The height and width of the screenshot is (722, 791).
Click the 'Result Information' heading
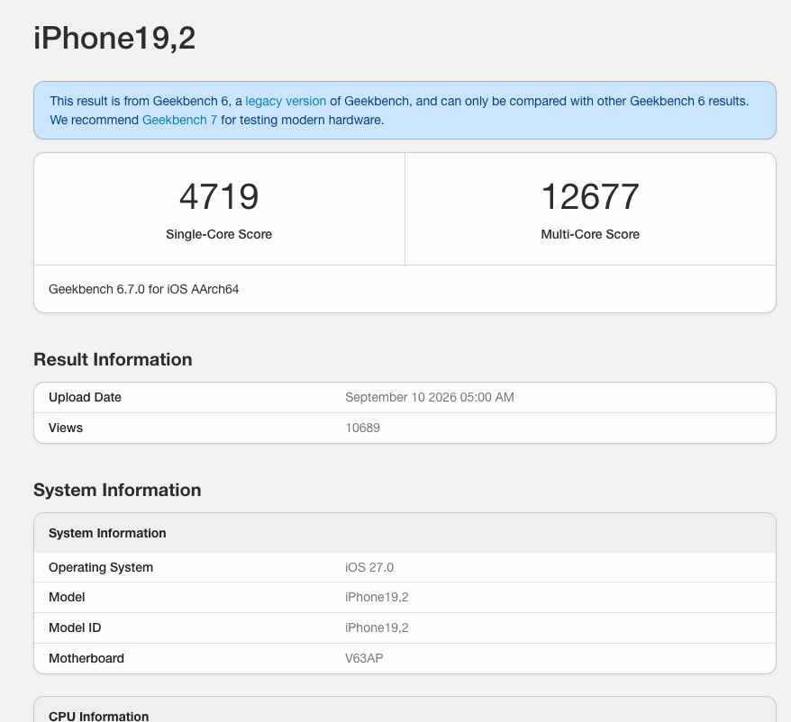click(x=113, y=359)
